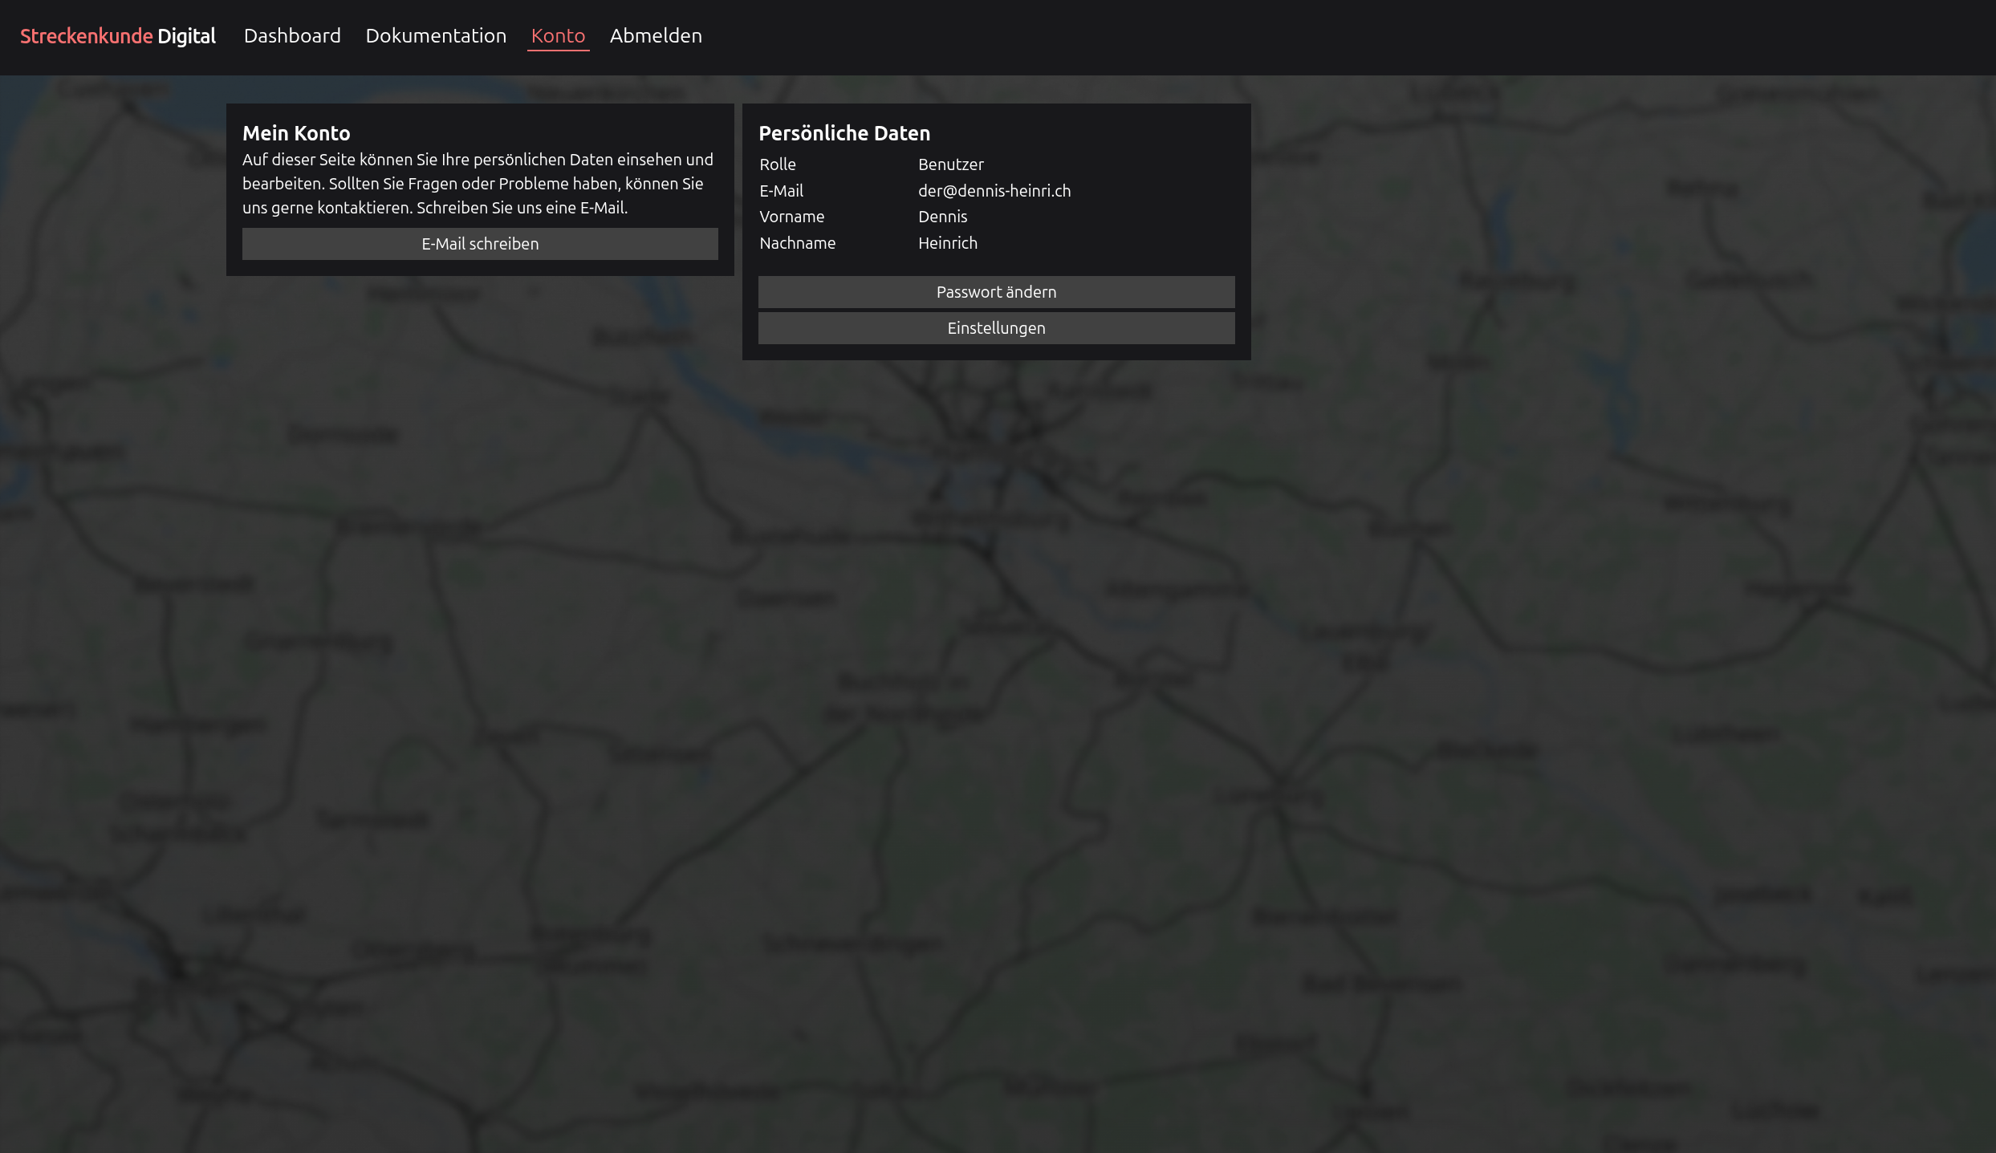The width and height of the screenshot is (1996, 1153).
Task: Open the Dashboard page
Action: (x=292, y=36)
